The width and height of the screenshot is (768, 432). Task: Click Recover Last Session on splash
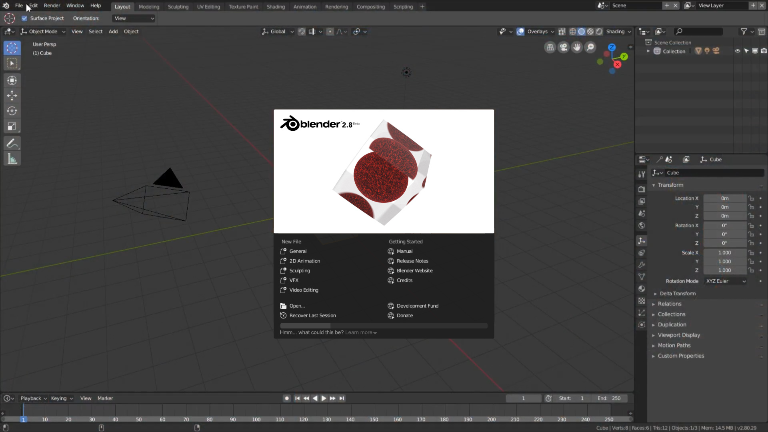click(312, 316)
